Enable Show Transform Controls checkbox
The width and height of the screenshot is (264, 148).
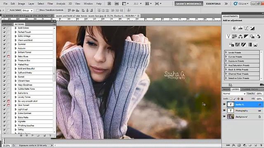(38, 10)
